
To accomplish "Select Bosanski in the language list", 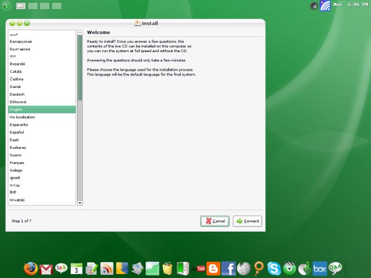I will (x=42, y=64).
